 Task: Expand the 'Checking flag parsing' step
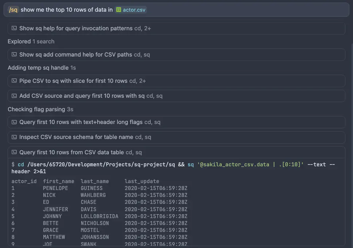[36, 109]
